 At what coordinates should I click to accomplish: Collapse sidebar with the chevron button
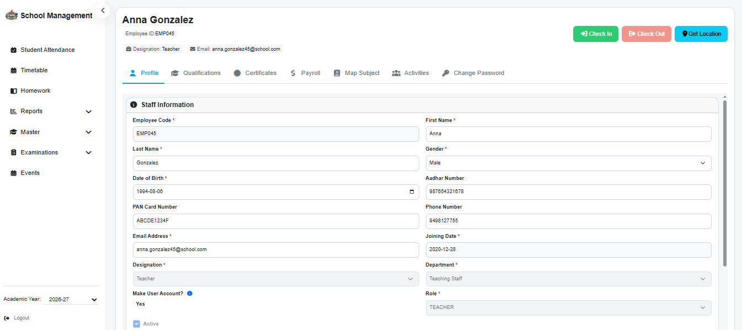pos(103,10)
